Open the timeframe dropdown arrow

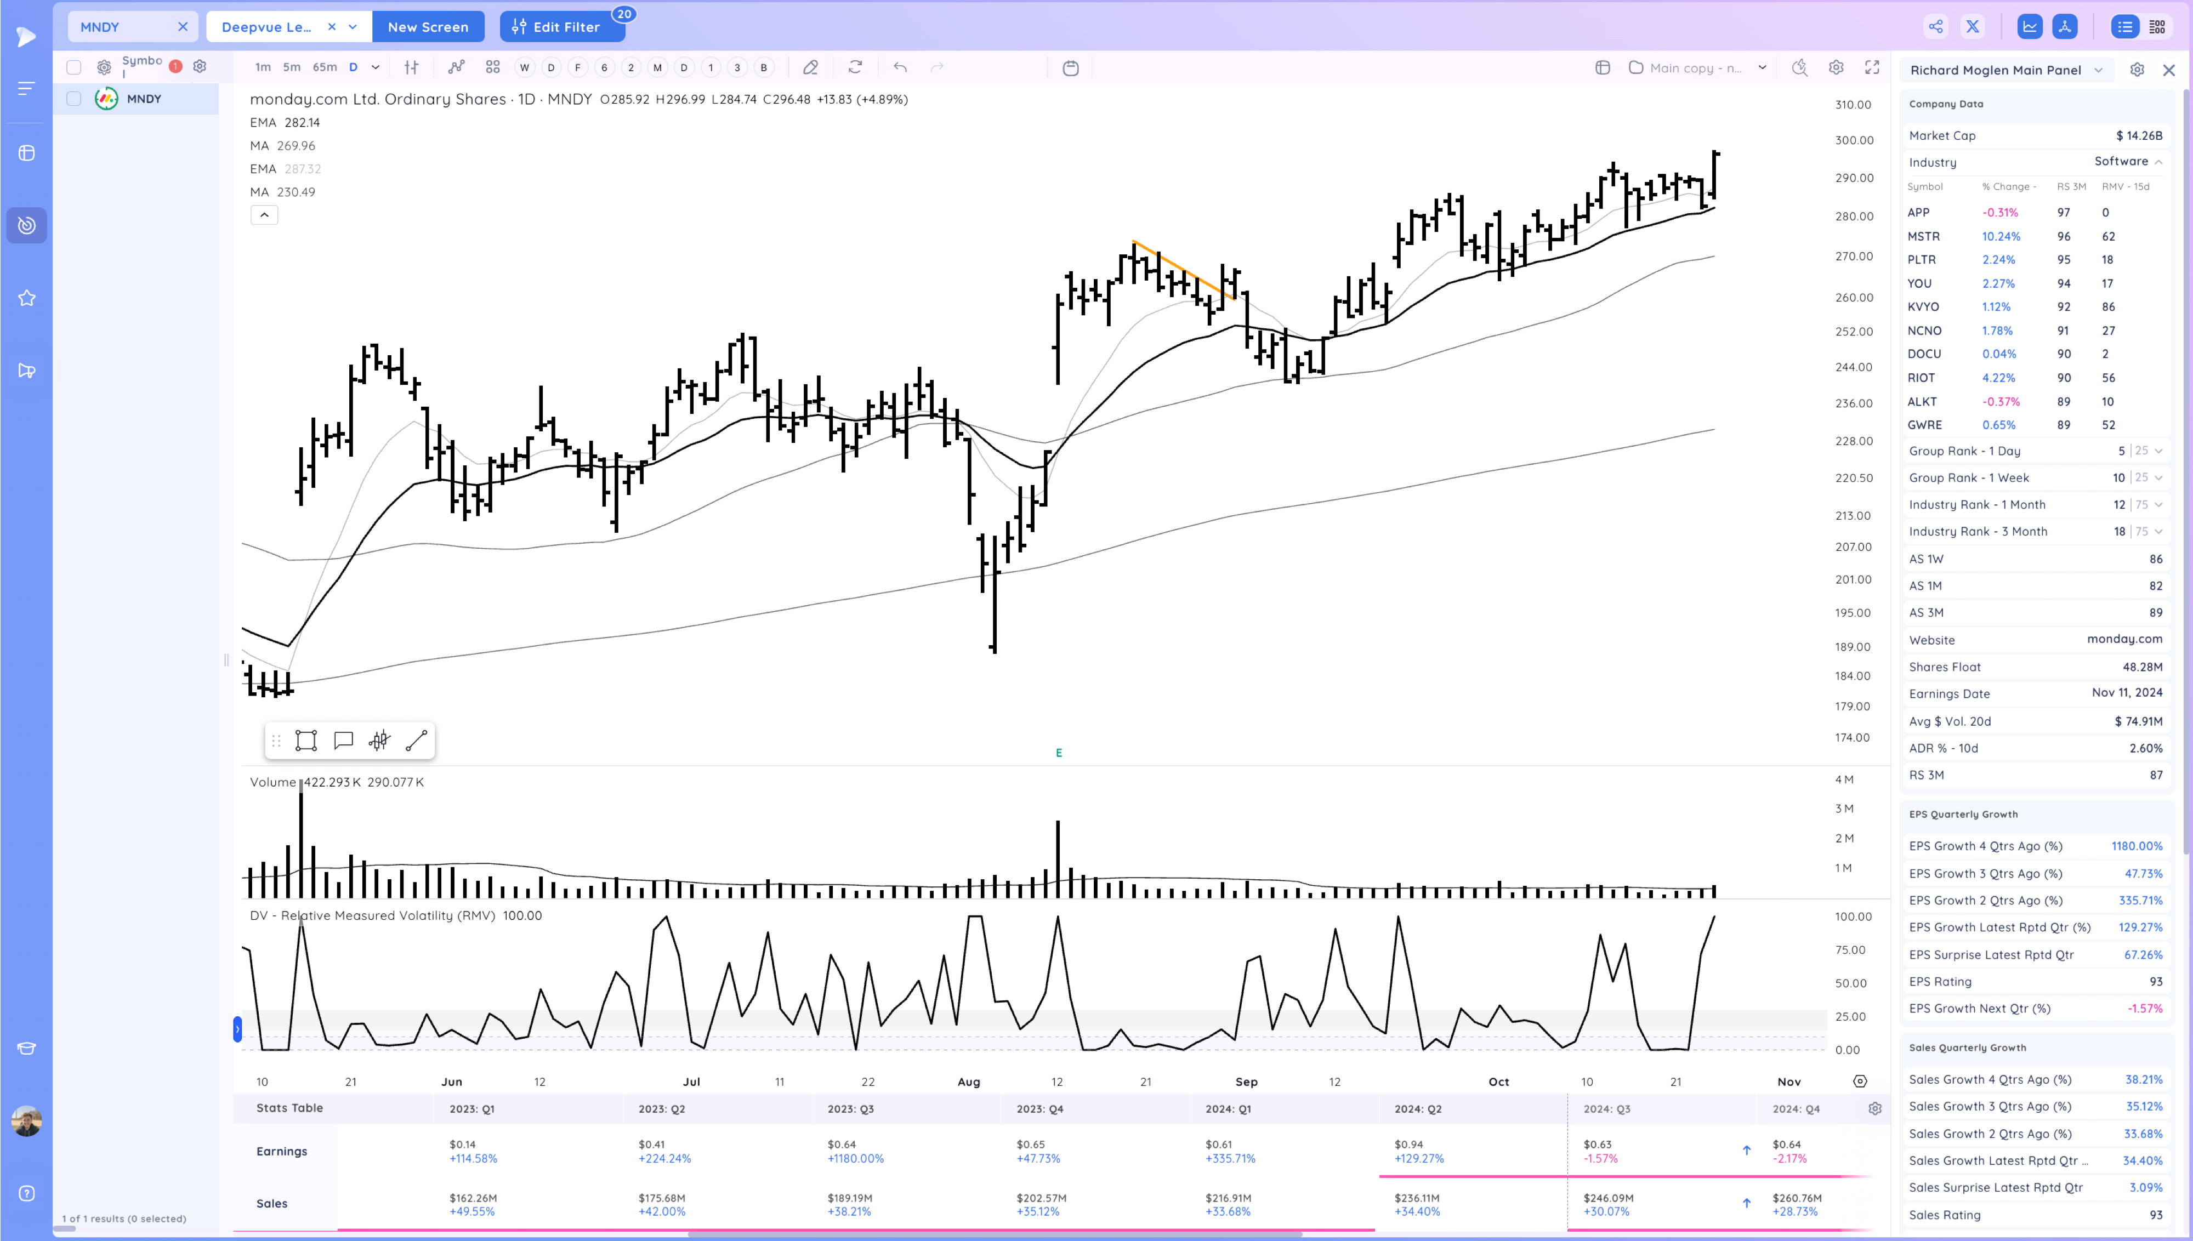tap(375, 67)
